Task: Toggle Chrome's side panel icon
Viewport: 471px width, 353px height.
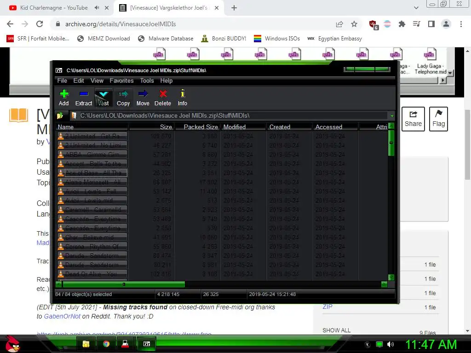Action: (x=431, y=24)
